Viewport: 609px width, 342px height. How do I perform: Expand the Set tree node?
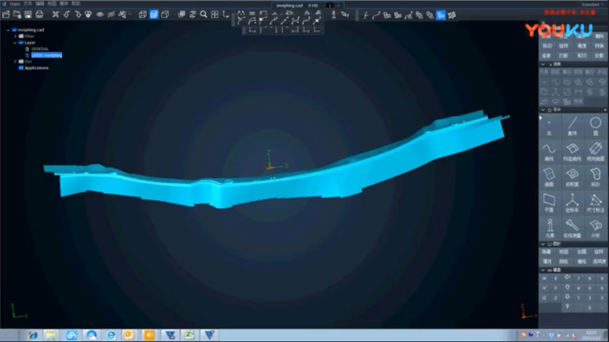(15, 61)
